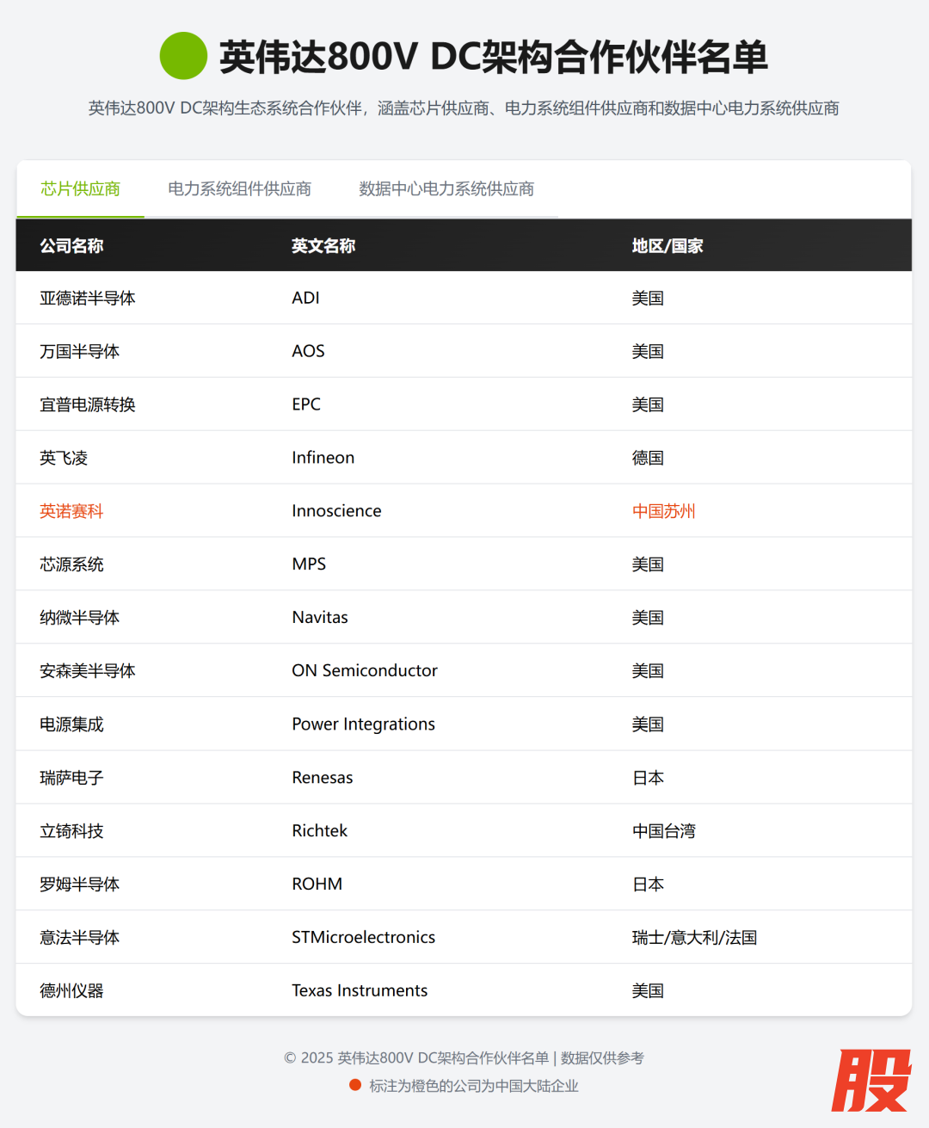The width and height of the screenshot is (929, 1128).
Task: Switch to the 芯片供应商 tab
Action: tap(80, 189)
